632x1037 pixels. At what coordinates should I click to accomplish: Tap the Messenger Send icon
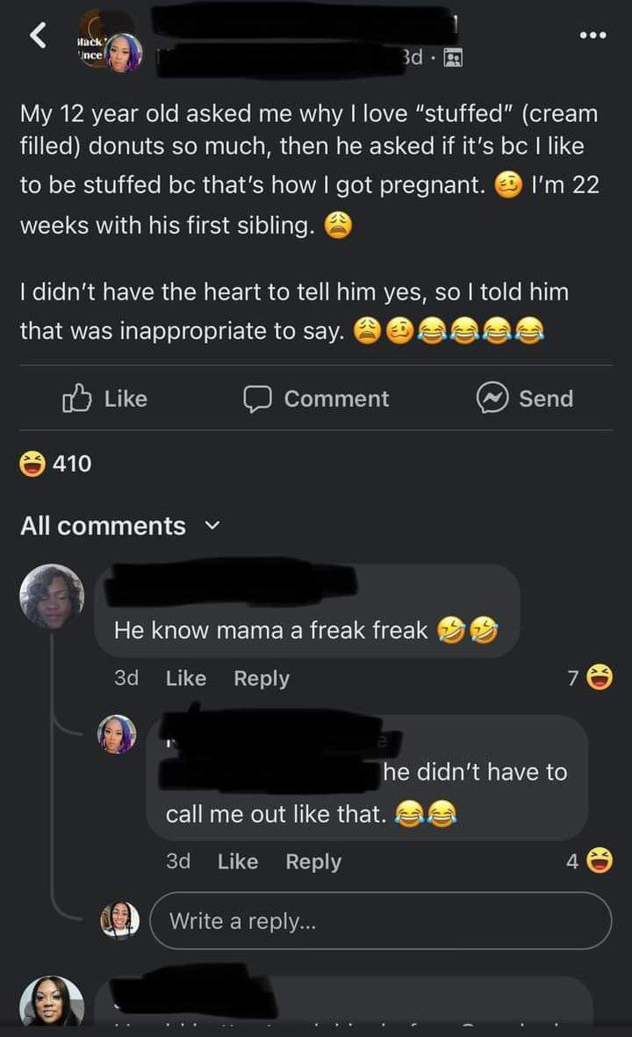tap(491, 399)
